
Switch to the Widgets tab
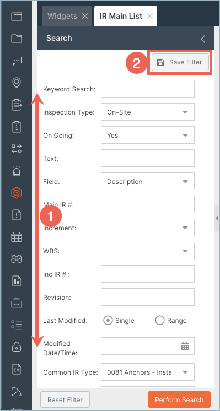(62, 16)
